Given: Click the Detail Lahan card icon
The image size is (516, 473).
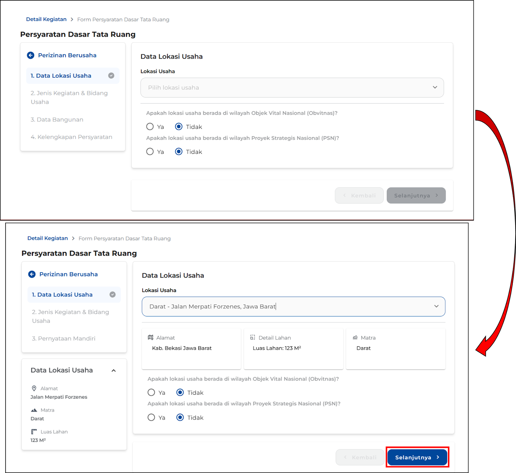Looking at the screenshot, I should click(x=253, y=337).
